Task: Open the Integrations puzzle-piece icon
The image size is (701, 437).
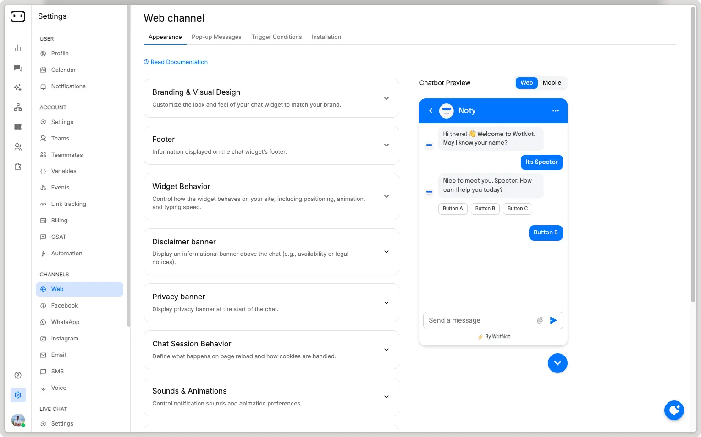Action: point(18,166)
